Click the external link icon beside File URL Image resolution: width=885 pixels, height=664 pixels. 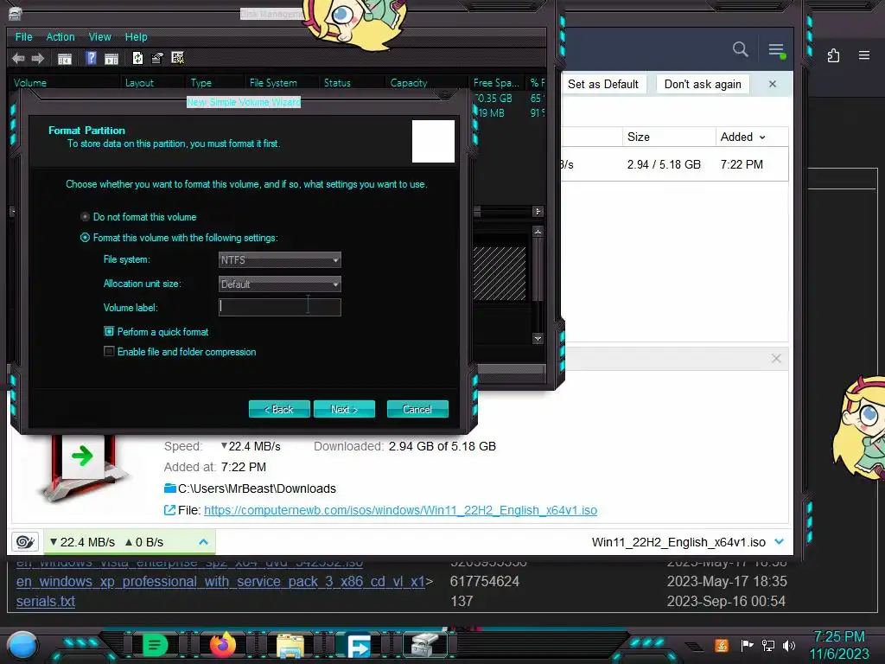click(x=169, y=510)
